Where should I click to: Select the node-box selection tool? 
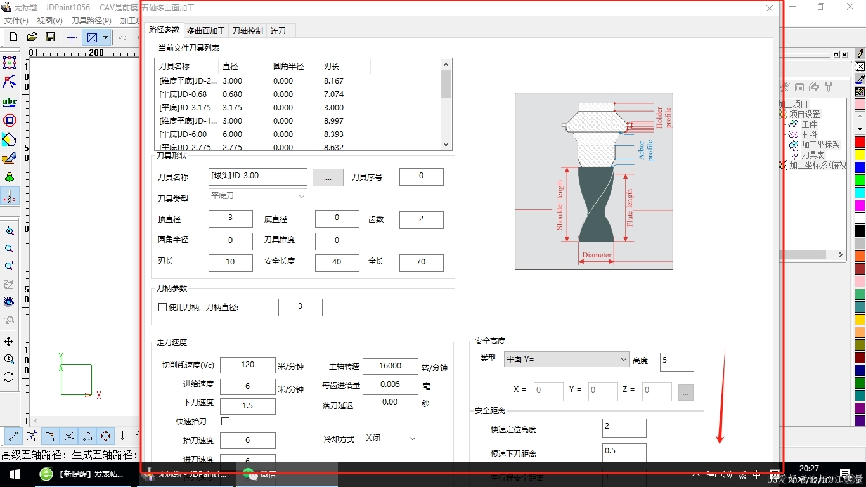click(x=10, y=63)
